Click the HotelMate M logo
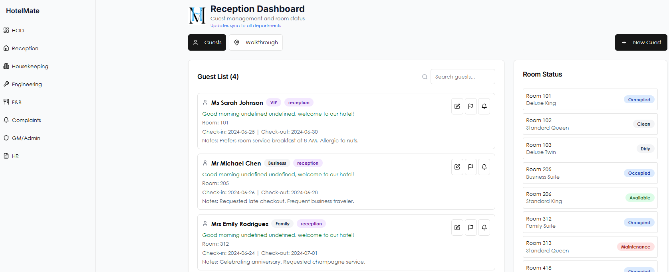 coord(197,16)
